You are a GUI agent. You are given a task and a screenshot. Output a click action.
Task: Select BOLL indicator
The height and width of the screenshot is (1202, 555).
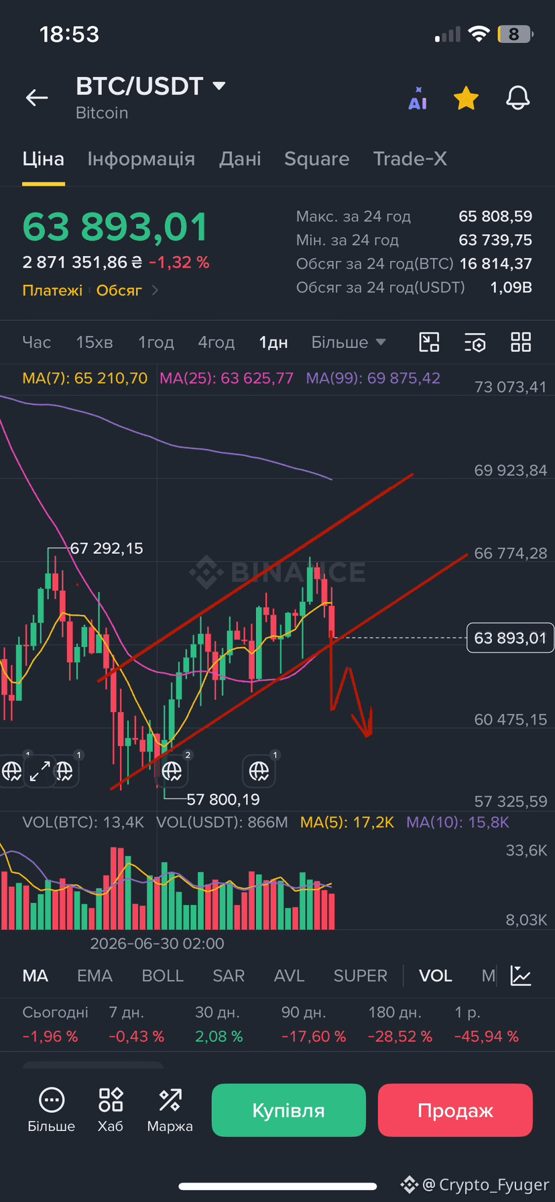pos(162,976)
